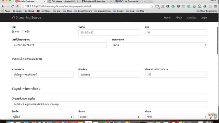
Task: Go to About in the navbar
Action: (x=179, y=17)
